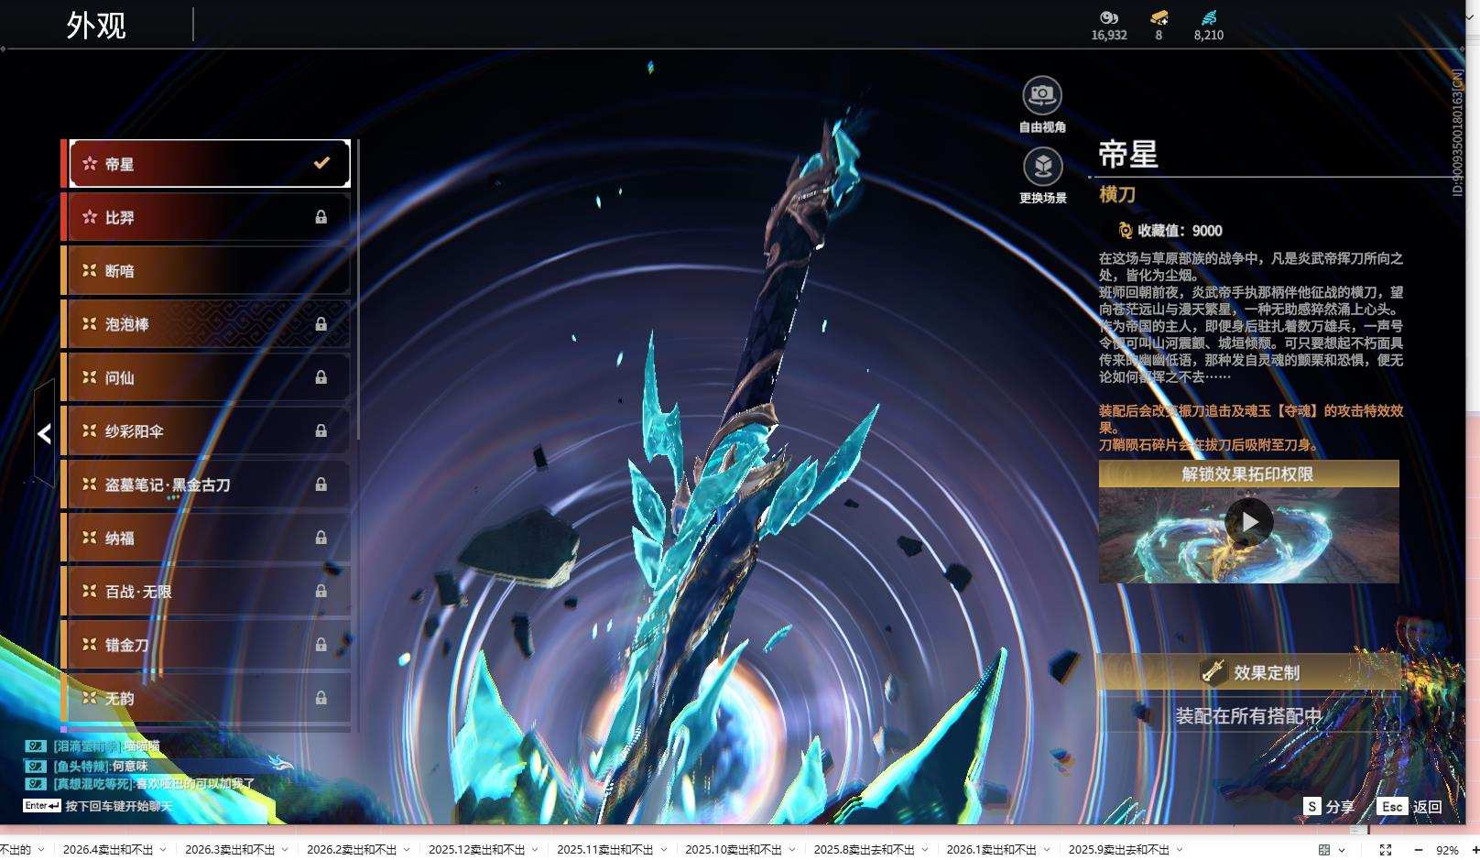Image resolution: width=1480 pixels, height=860 pixels.
Task: Select the 问仙 skin in the list
Action: coord(206,377)
